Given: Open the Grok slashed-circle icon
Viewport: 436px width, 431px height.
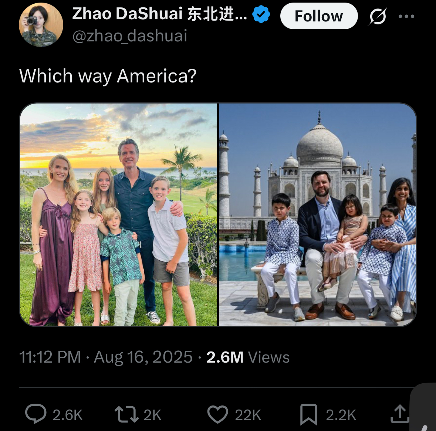Looking at the screenshot, I should (378, 16).
